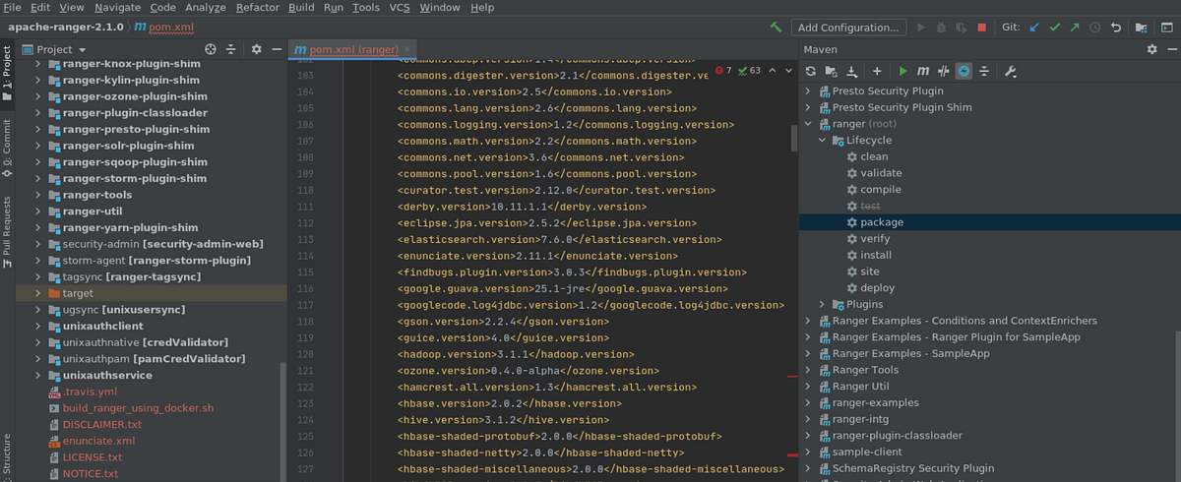Go to previous highlighted error arrow
The height and width of the screenshot is (482, 1181).
coord(772,71)
